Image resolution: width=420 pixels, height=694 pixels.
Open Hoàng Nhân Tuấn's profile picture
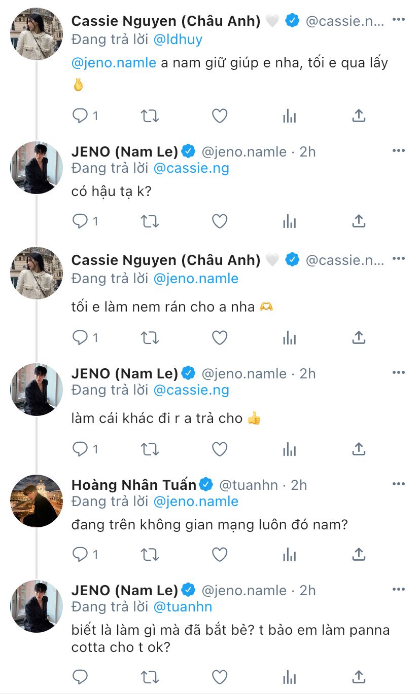pyautogui.click(x=37, y=500)
